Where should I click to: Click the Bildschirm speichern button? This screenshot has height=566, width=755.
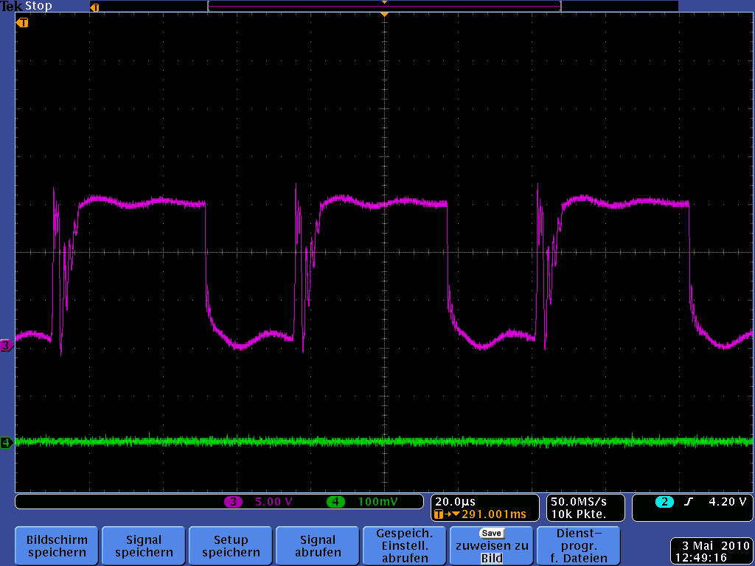click(57, 546)
